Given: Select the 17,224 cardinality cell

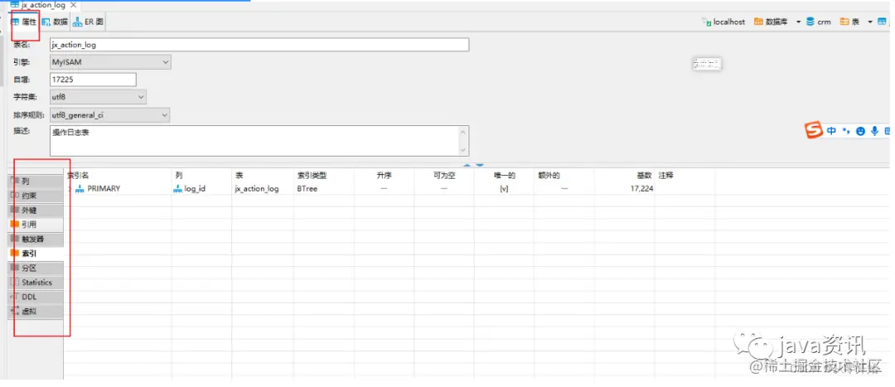Looking at the screenshot, I should point(642,188).
